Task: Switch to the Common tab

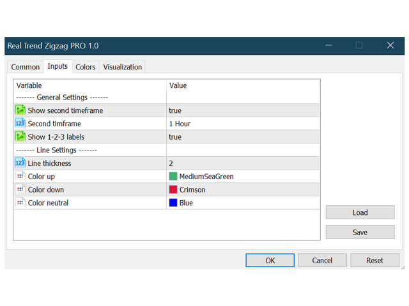Action: click(26, 67)
